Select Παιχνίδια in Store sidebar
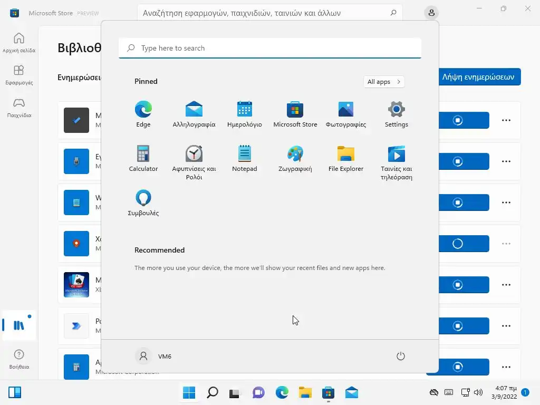The image size is (540, 405). coord(19,108)
